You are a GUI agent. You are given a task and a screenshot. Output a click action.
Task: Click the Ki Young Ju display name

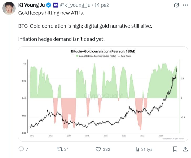point(32,5)
